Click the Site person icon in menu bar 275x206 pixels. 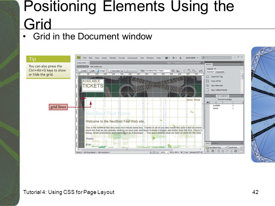pyautogui.click(x=180, y=58)
